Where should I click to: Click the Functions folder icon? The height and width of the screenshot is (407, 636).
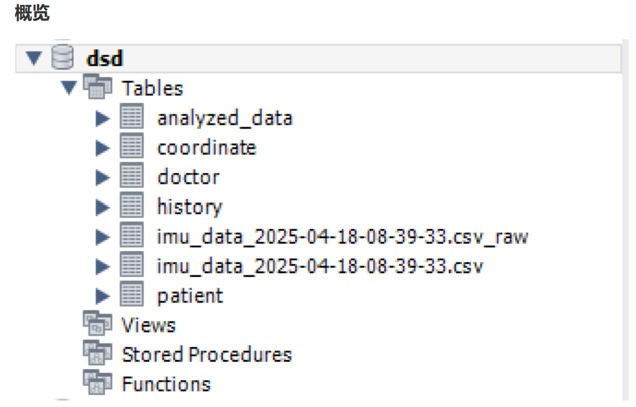[97, 383]
